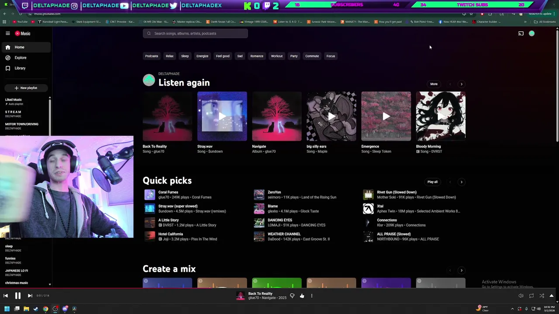Show next Quick picks arrow
559x314 pixels.
(x=462, y=182)
